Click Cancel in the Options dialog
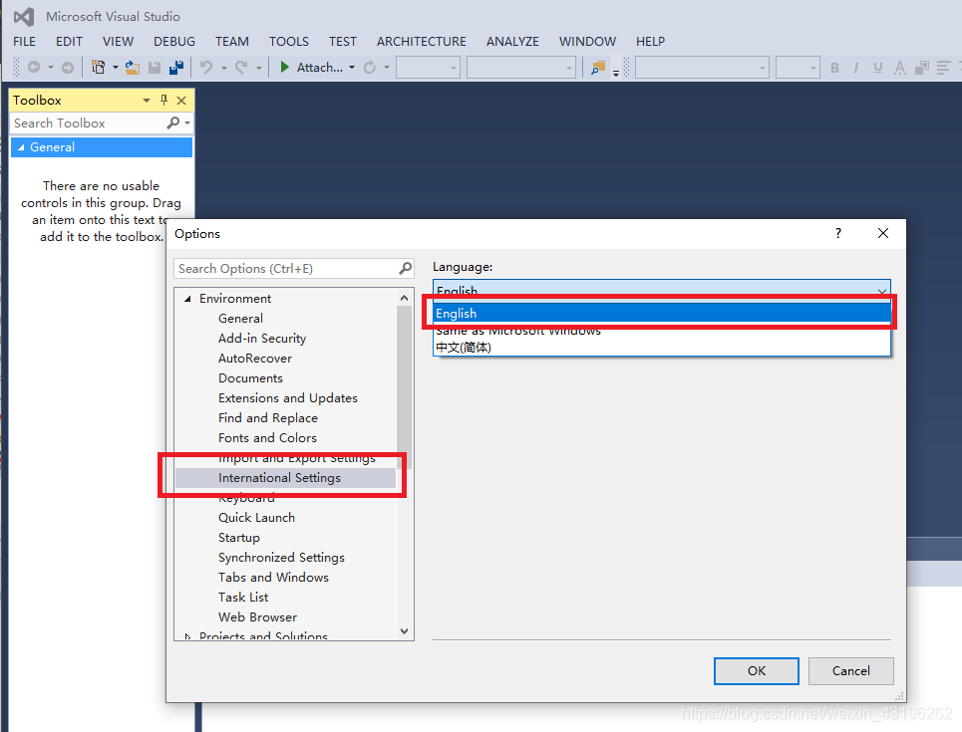This screenshot has width=962, height=732. 851,670
